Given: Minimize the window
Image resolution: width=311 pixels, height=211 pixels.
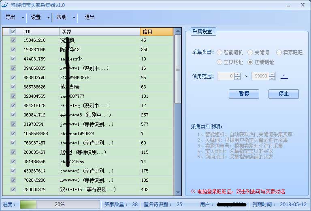Looking at the screenshot, I should [288, 5].
